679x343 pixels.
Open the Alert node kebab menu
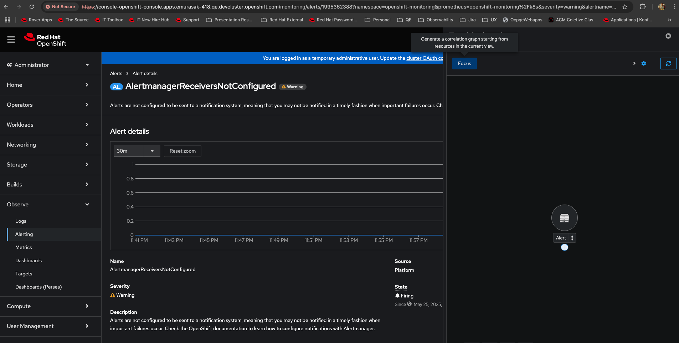[572, 238]
